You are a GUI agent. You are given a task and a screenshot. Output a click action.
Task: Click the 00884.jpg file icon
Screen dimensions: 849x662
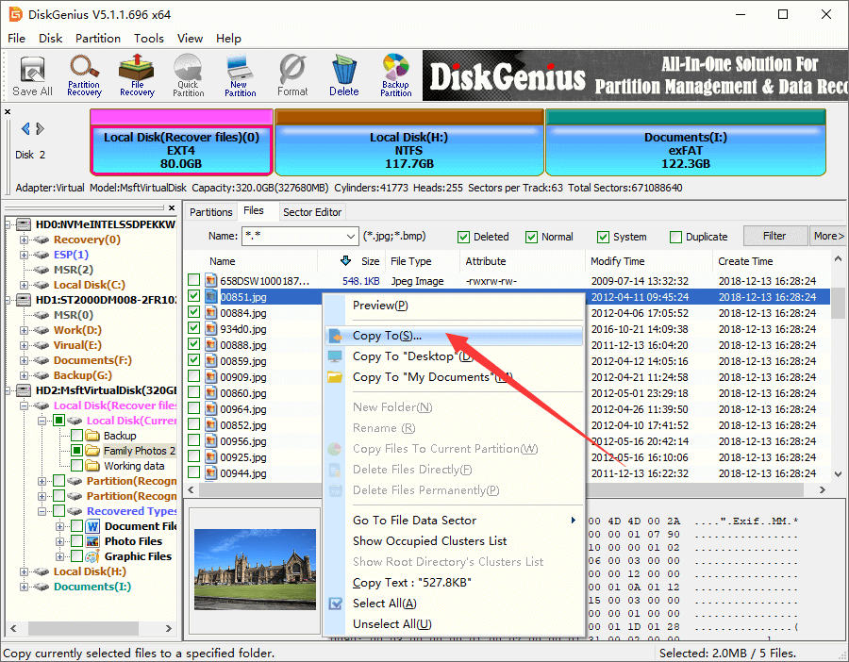pos(211,313)
